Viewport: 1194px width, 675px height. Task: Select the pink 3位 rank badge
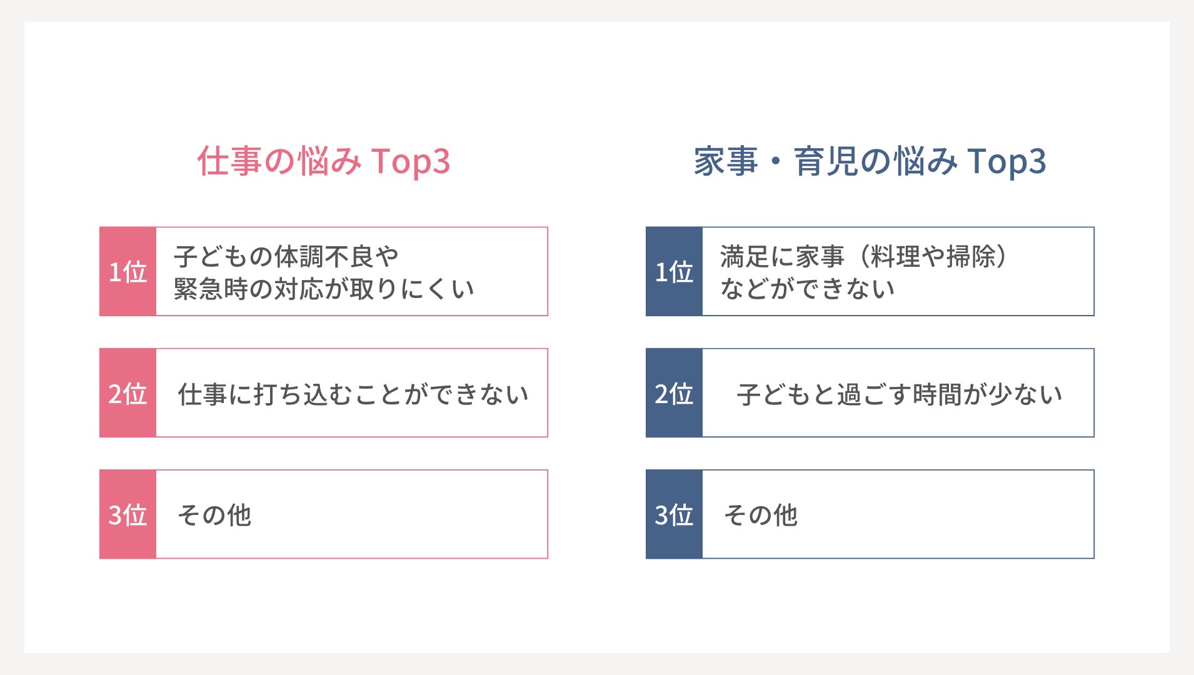point(128,514)
